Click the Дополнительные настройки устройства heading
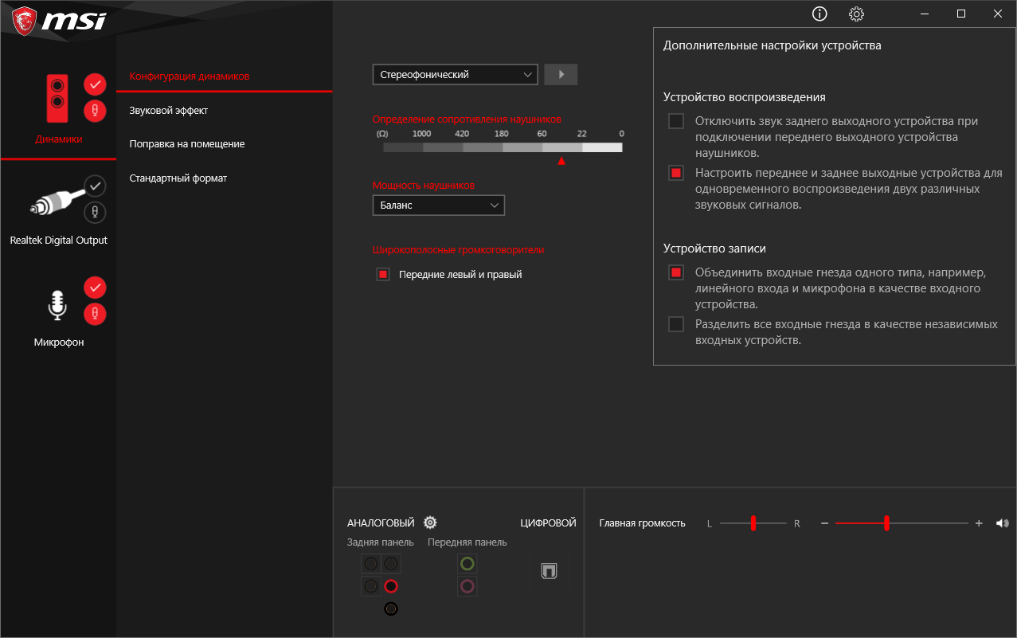This screenshot has height=638, width=1017. tap(773, 45)
